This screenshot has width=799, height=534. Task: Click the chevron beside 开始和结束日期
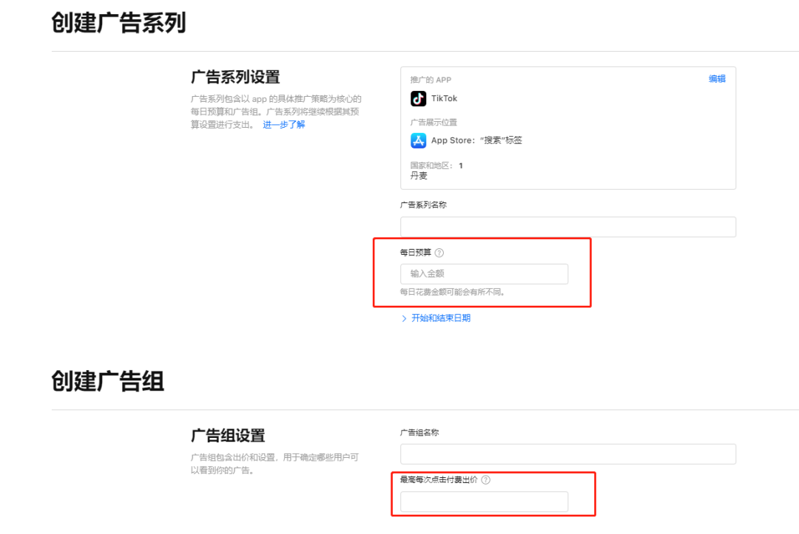404,318
